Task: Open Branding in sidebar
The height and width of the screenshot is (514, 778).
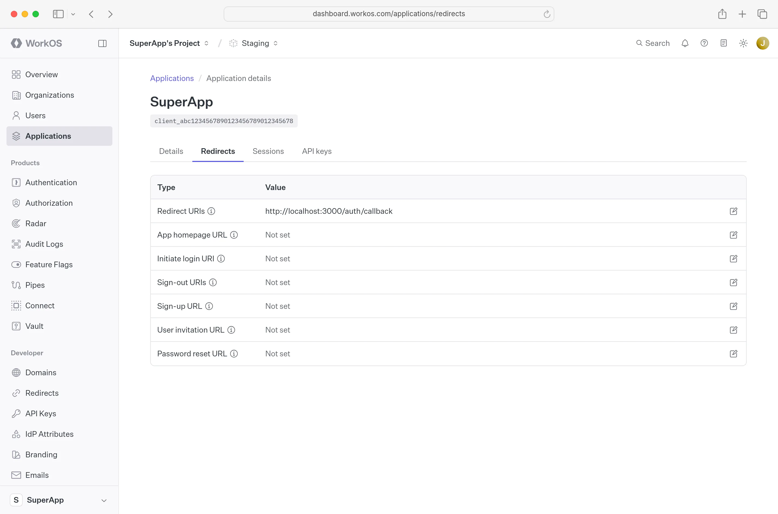Action: coord(59,455)
